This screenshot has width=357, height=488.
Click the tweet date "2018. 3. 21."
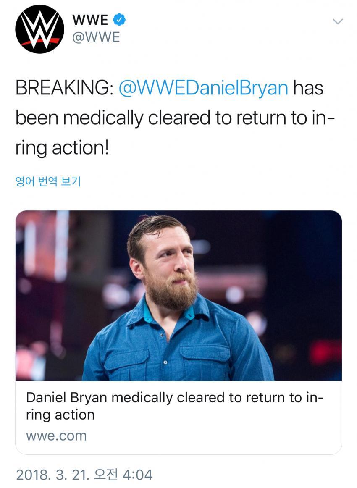tap(53, 475)
